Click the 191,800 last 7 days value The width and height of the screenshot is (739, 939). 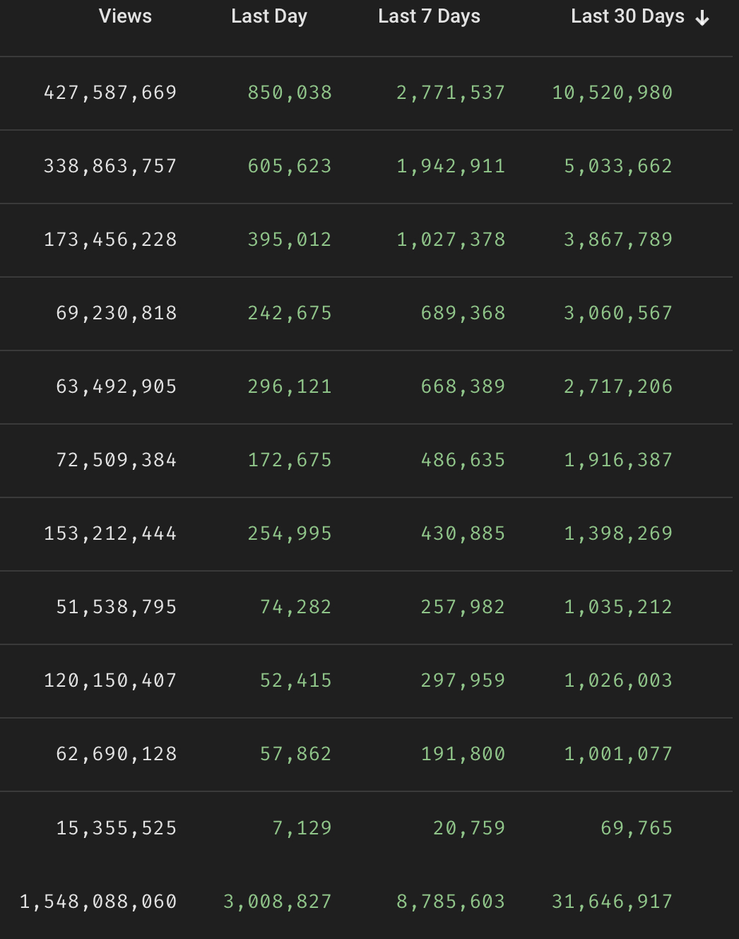click(463, 754)
